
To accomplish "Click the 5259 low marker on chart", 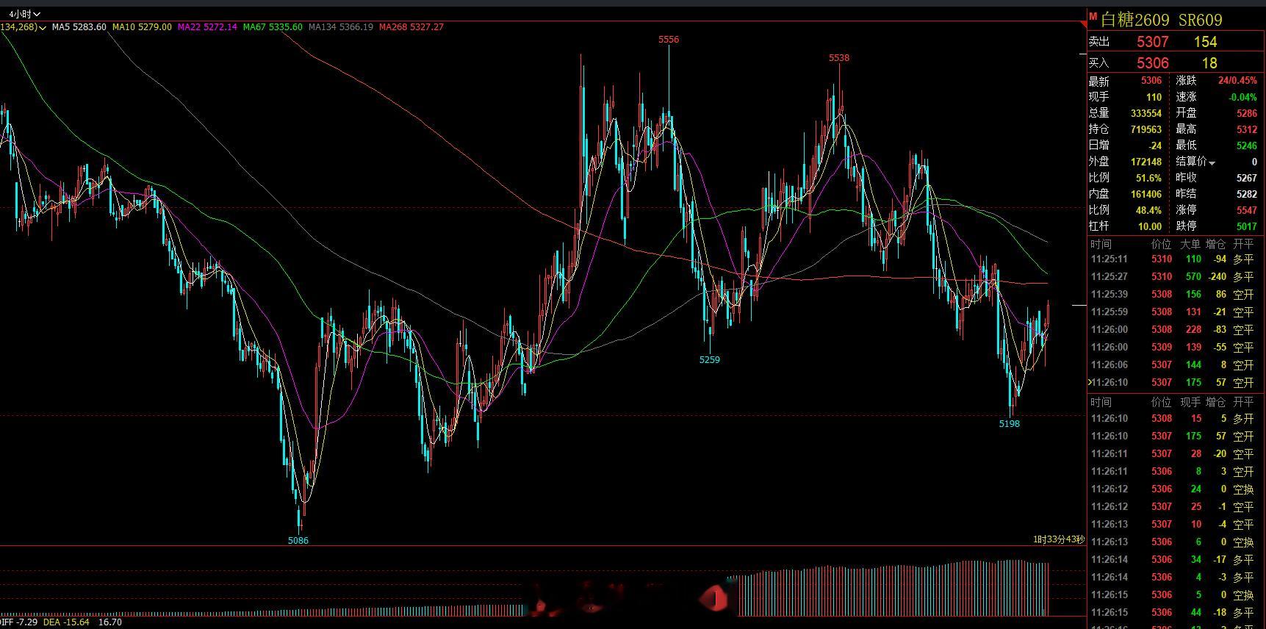I will pos(710,359).
